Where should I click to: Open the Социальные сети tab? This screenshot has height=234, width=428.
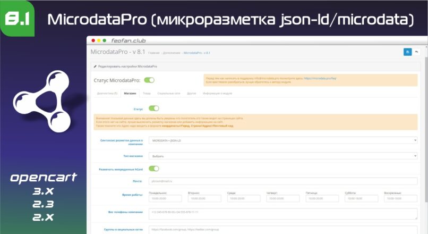[x=169, y=94]
